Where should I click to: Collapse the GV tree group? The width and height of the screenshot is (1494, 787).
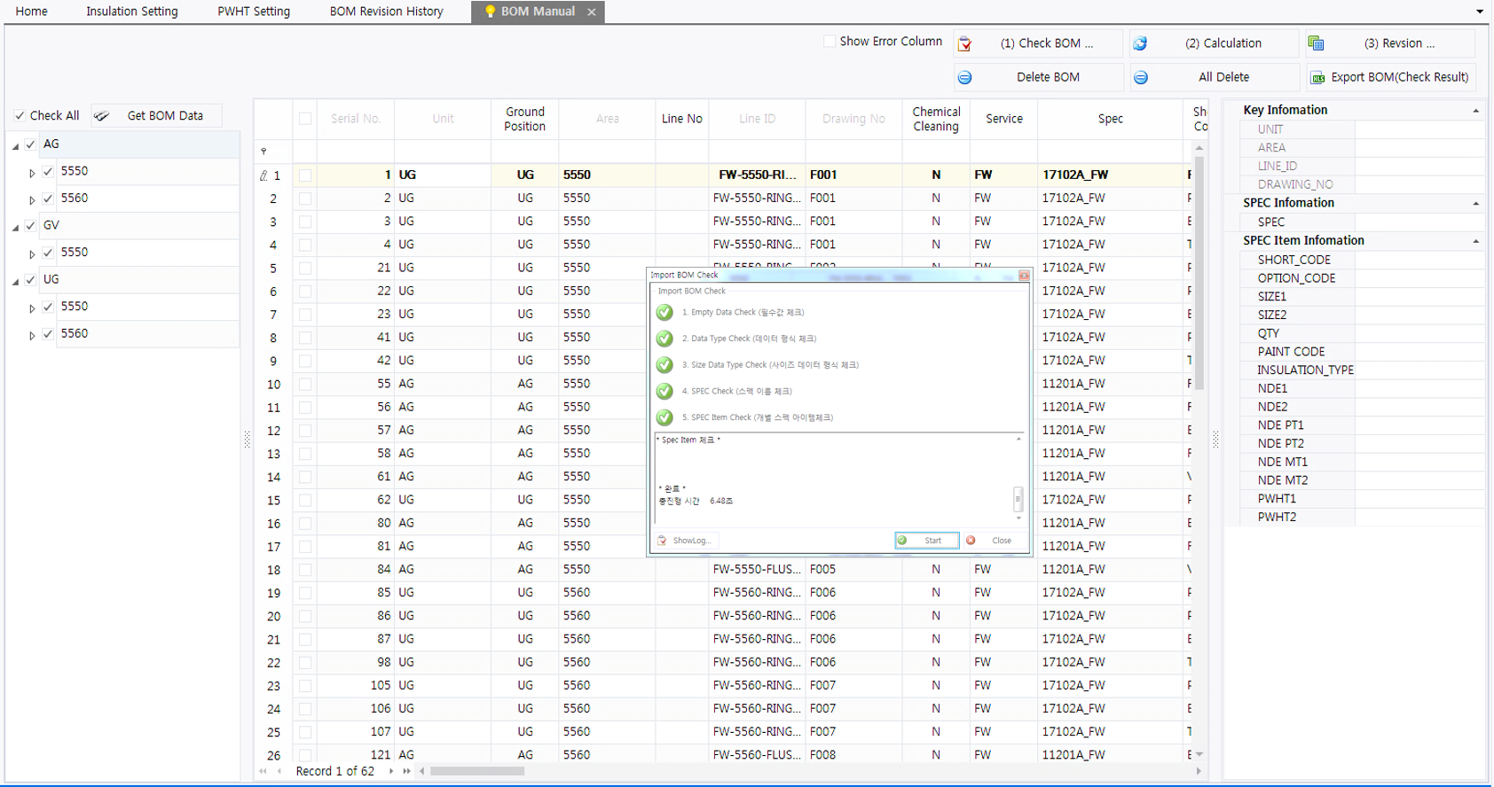tap(15, 227)
